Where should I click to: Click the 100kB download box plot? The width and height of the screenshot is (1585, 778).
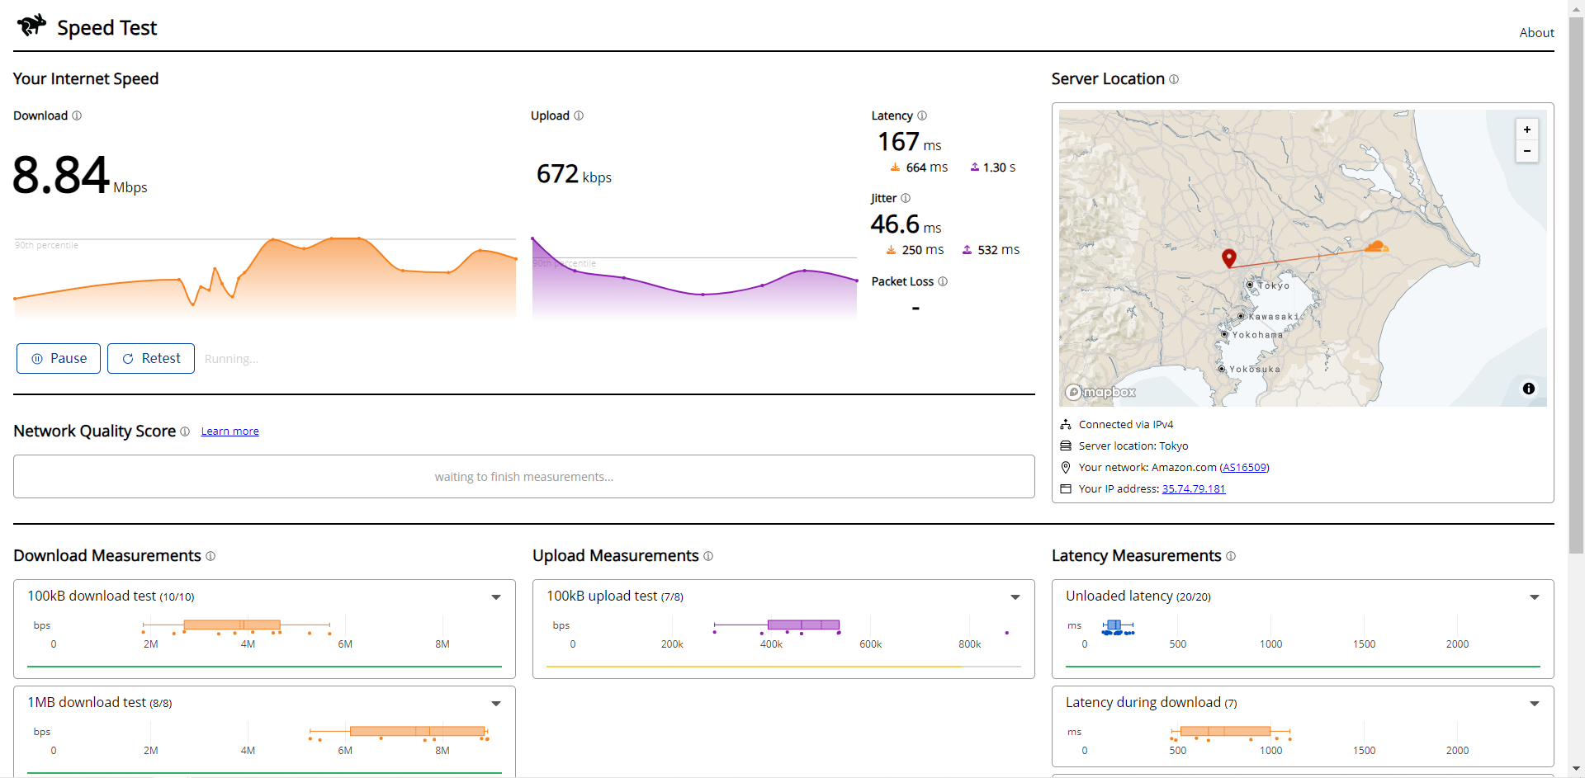pos(237,627)
